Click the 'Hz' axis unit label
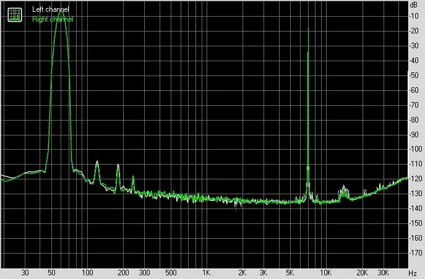This screenshot has width=425, height=279. [x=413, y=273]
